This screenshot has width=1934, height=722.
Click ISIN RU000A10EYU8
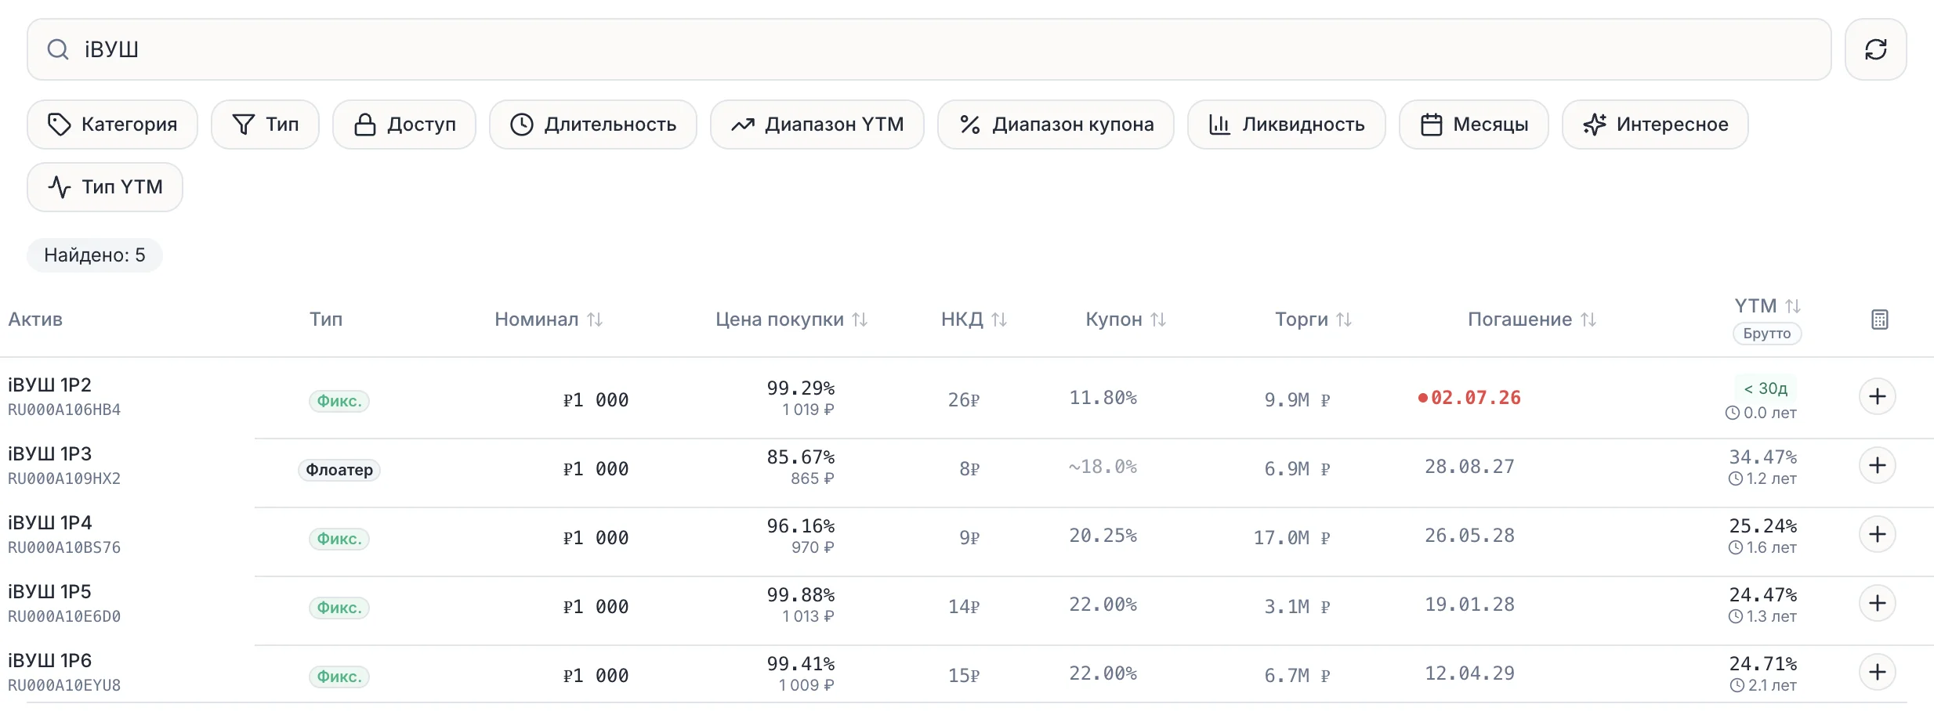(64, 685)
